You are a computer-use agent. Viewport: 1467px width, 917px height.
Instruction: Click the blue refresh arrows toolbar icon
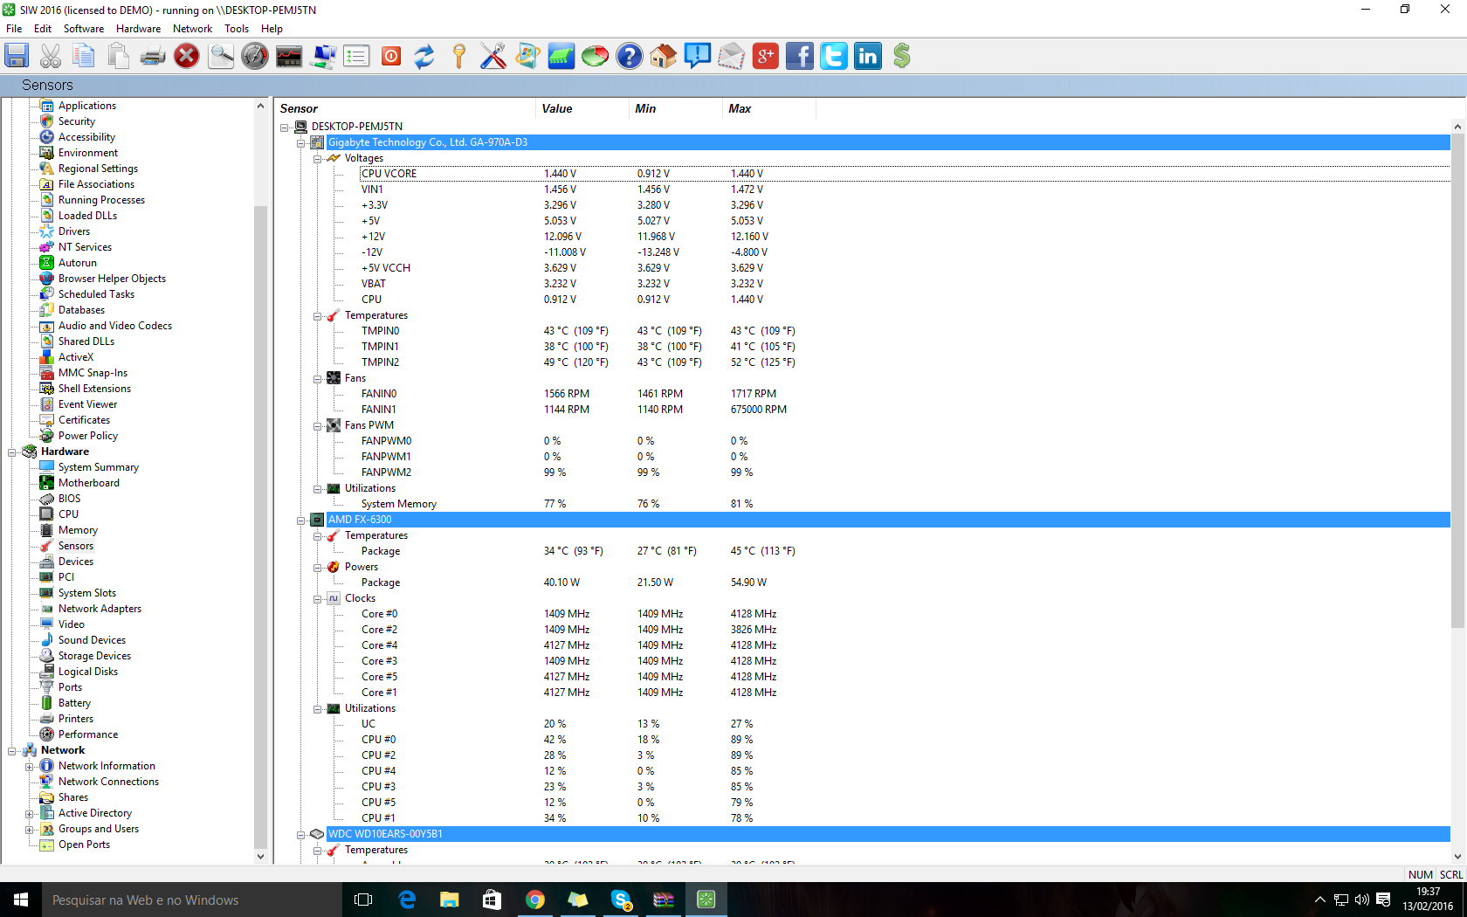tap(425, 56)
